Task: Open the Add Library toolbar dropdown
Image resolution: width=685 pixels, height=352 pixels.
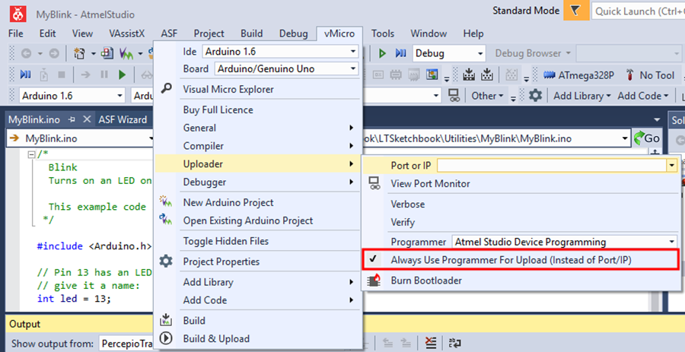Action: 582,96
